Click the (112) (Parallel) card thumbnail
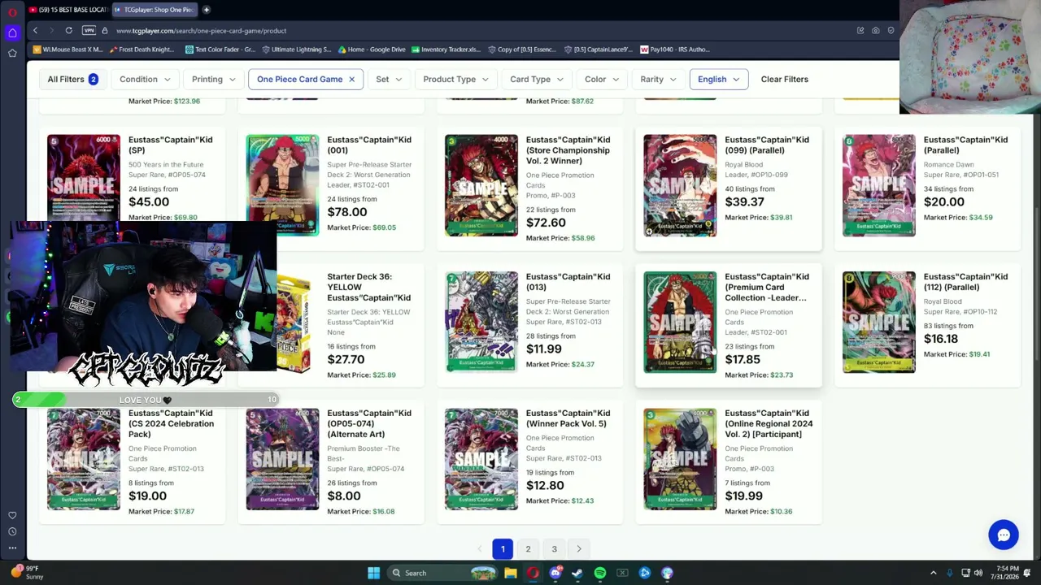1041x585 pixels. 878,323
